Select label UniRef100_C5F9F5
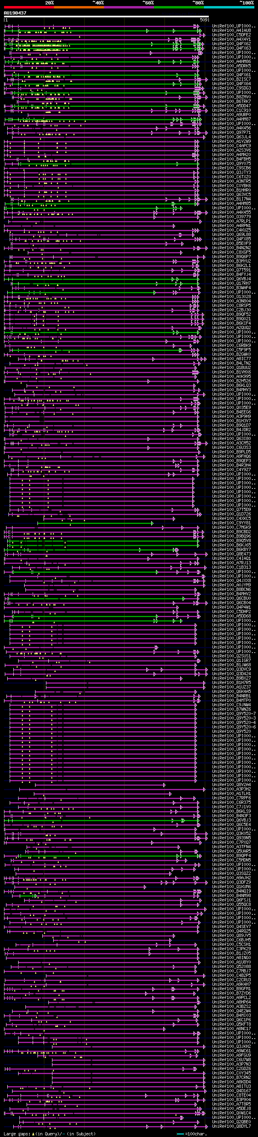This screenshot has height=1137, width=258. click(231, 350)
